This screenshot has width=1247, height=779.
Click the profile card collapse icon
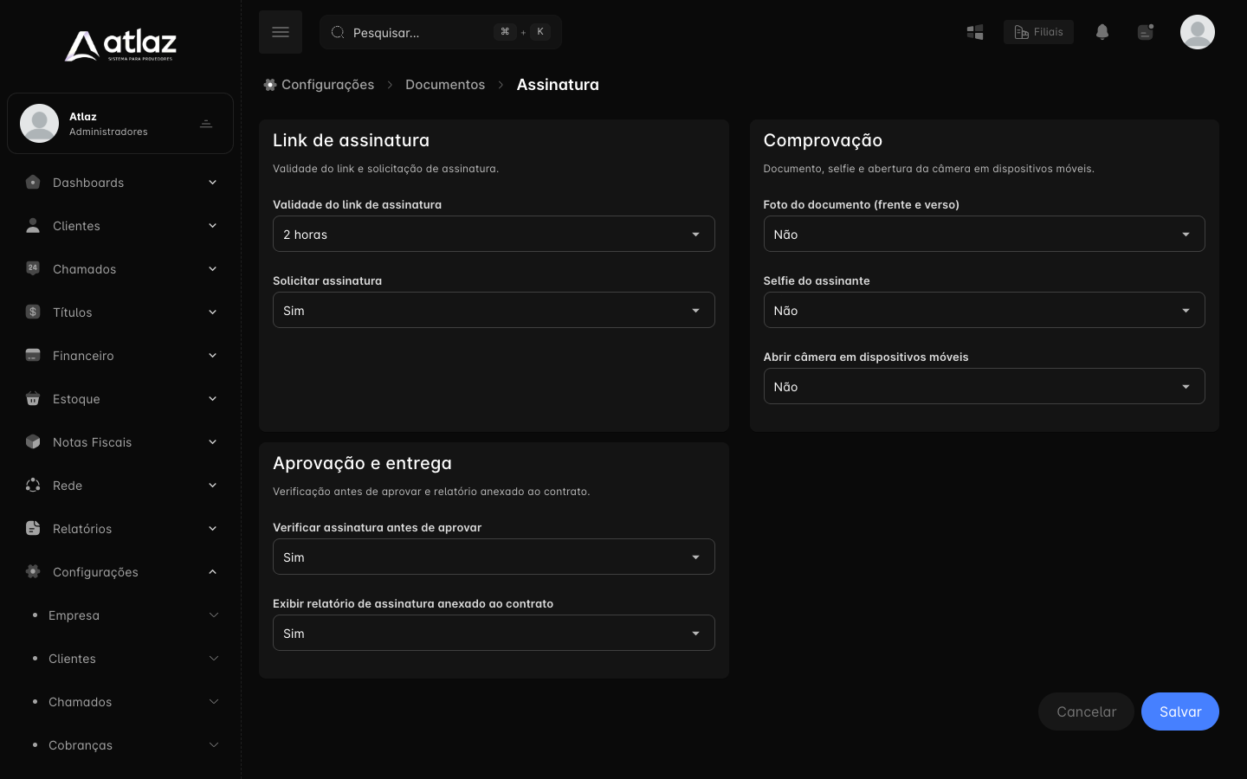[x=206, y=124]
